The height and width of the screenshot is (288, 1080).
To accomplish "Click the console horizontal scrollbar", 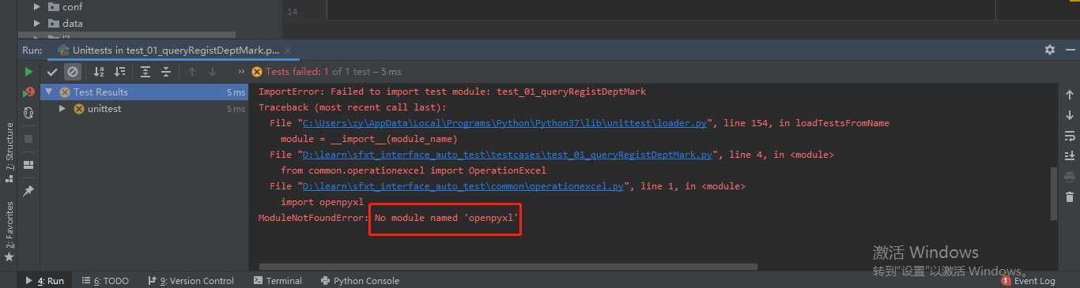I will coord(508,266).
